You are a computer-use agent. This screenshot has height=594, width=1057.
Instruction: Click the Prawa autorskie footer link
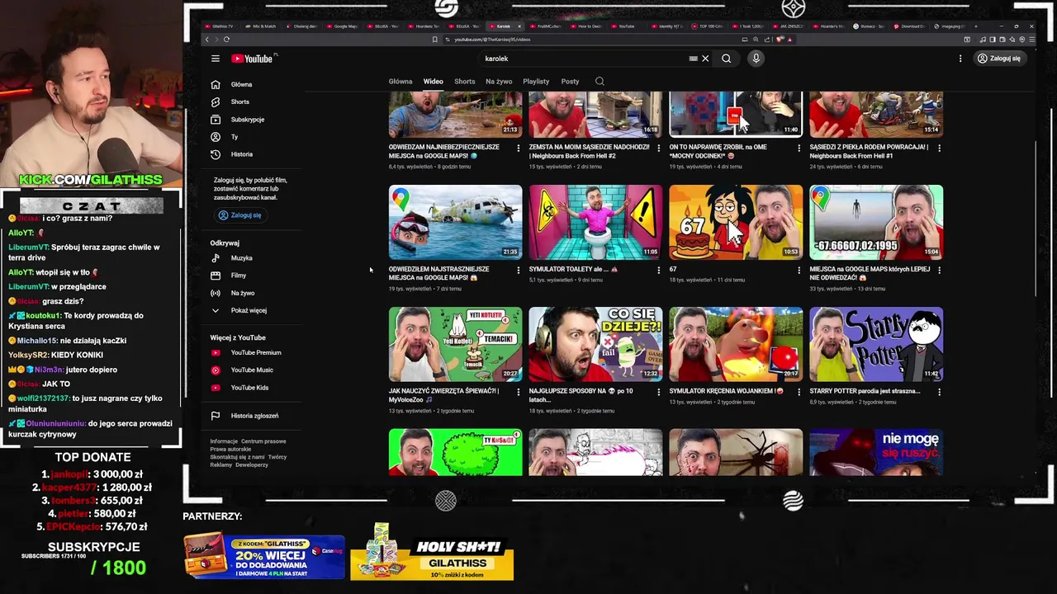click(x=230, y=449)
